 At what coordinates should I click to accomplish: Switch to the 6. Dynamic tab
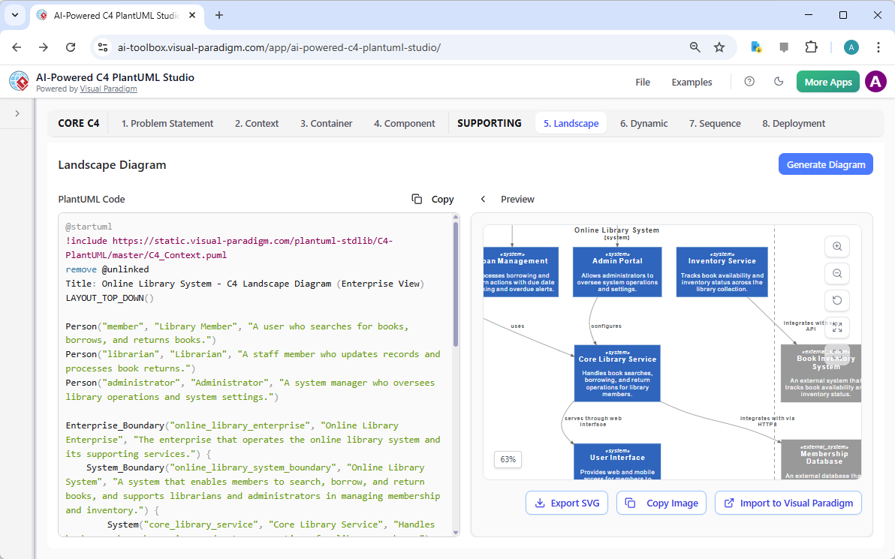point(643,123)
